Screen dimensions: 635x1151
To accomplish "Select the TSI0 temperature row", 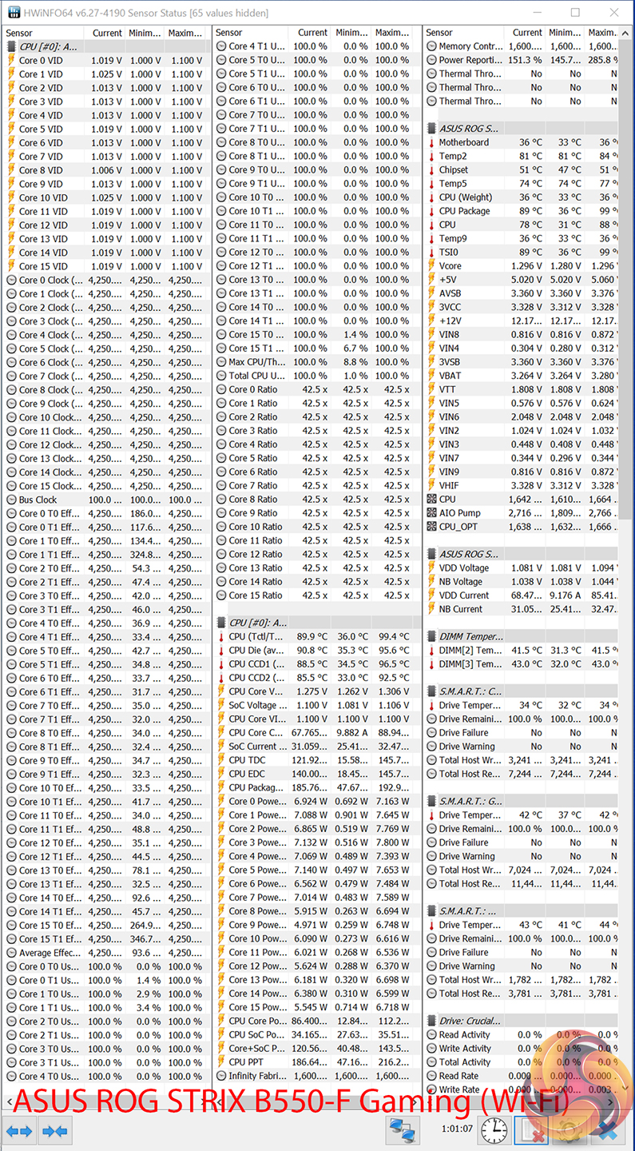I will [x=521, y=252].
